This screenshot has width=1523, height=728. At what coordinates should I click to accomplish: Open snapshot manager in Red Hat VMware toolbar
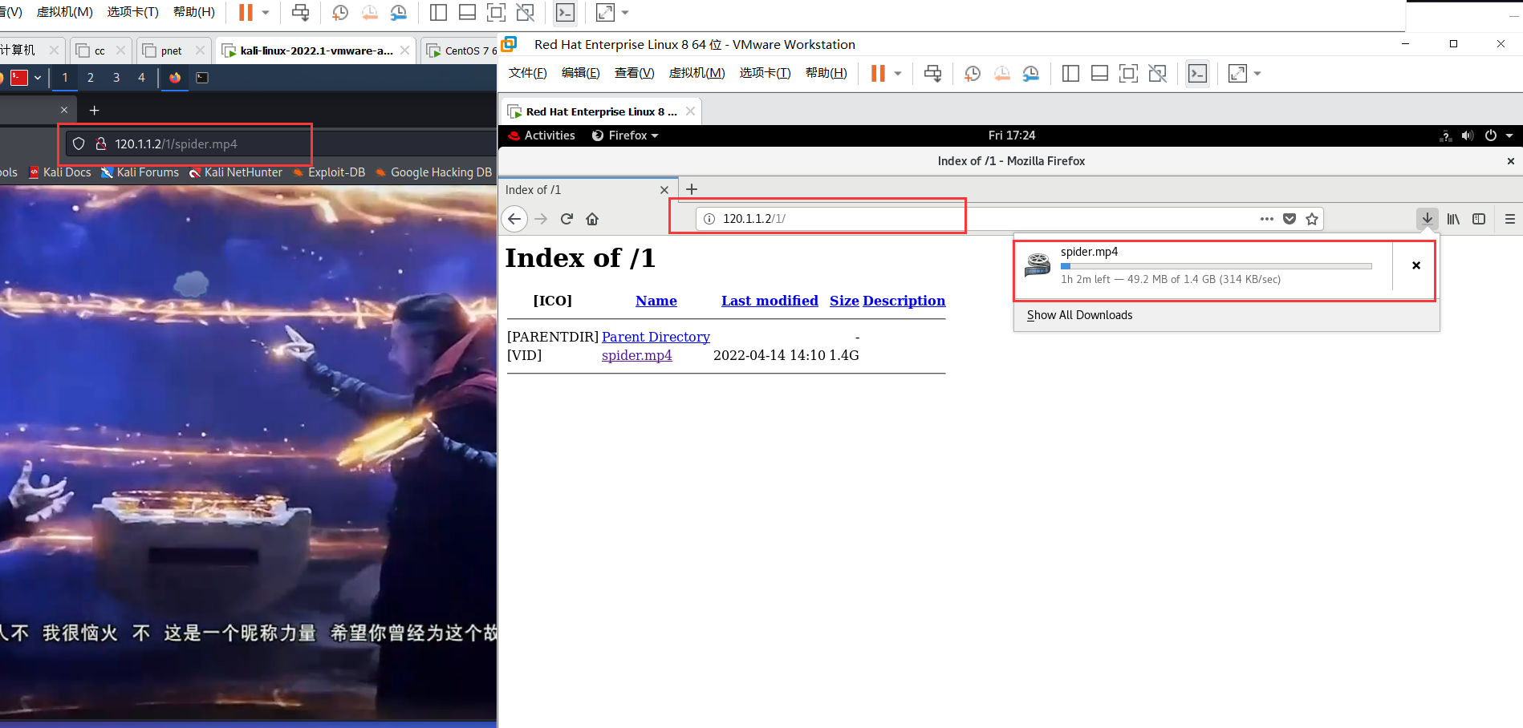click(1031, 74)
